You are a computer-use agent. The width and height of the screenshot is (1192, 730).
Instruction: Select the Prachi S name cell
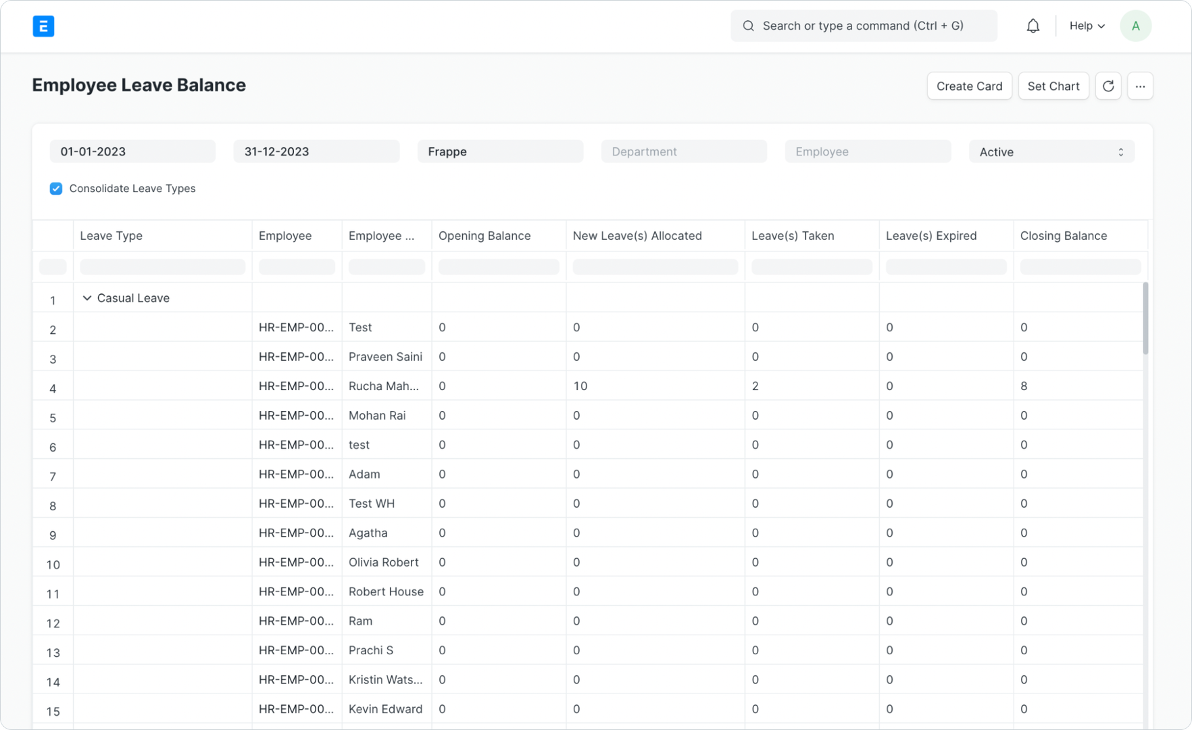pyautogui.click(x=387, y=650)
